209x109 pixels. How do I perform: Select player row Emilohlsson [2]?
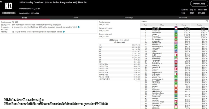point(174,72)
